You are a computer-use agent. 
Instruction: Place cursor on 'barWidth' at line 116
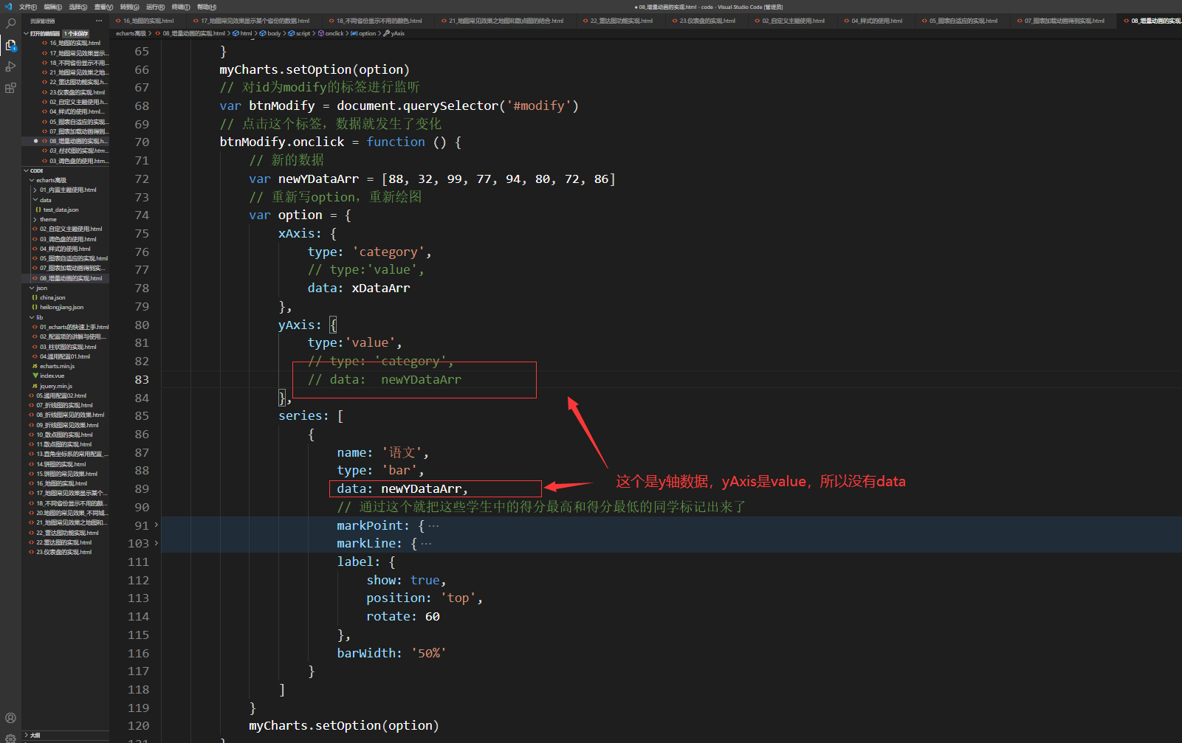pyautogui.click(x=366, y=653)
